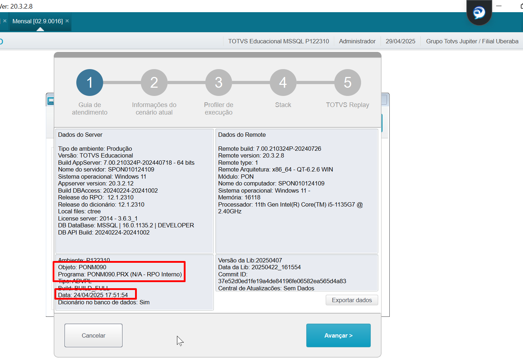This screenshot has width=523, height=358.
Task: Click 'Data: 24/04/2025 17:51:54' line
Action: pyautogui.click(x=93, y=295)
